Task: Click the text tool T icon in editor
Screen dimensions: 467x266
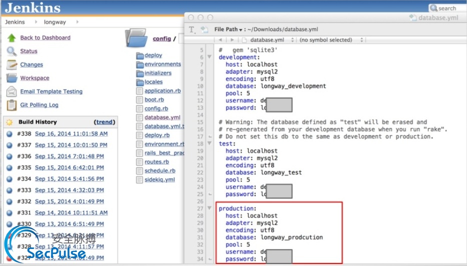Action: click(192, 29)
